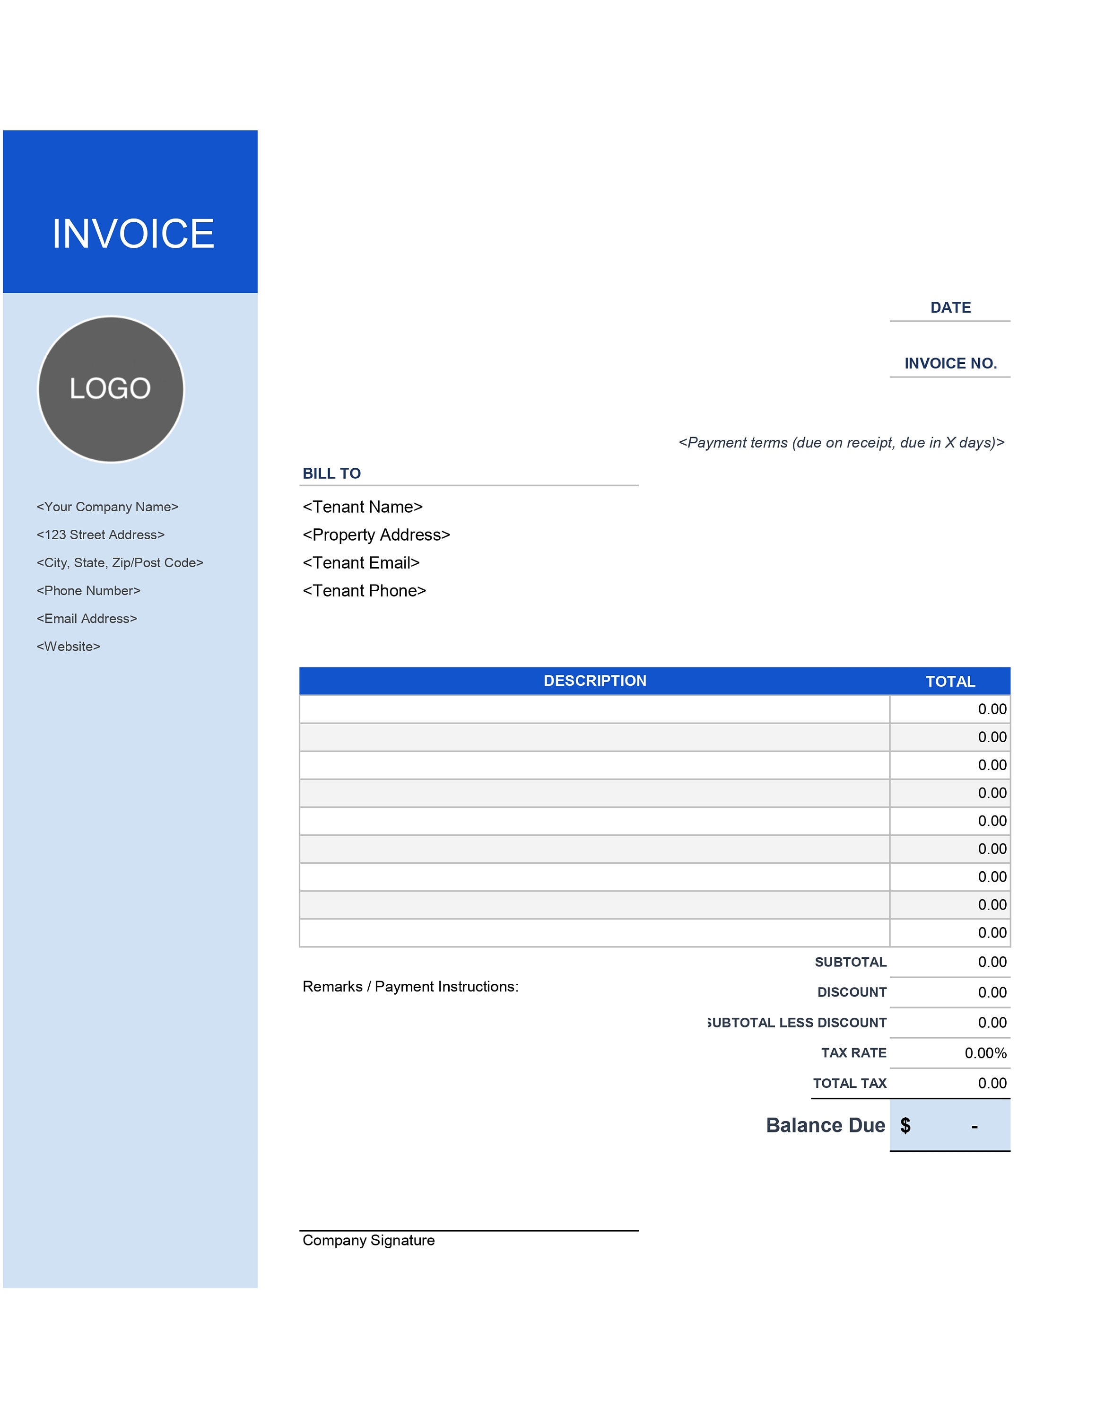The height and width of the screenshot is (1419, 1096).
Task: Click the <Tenant Name> placeholder
Action: coord(362,507)
